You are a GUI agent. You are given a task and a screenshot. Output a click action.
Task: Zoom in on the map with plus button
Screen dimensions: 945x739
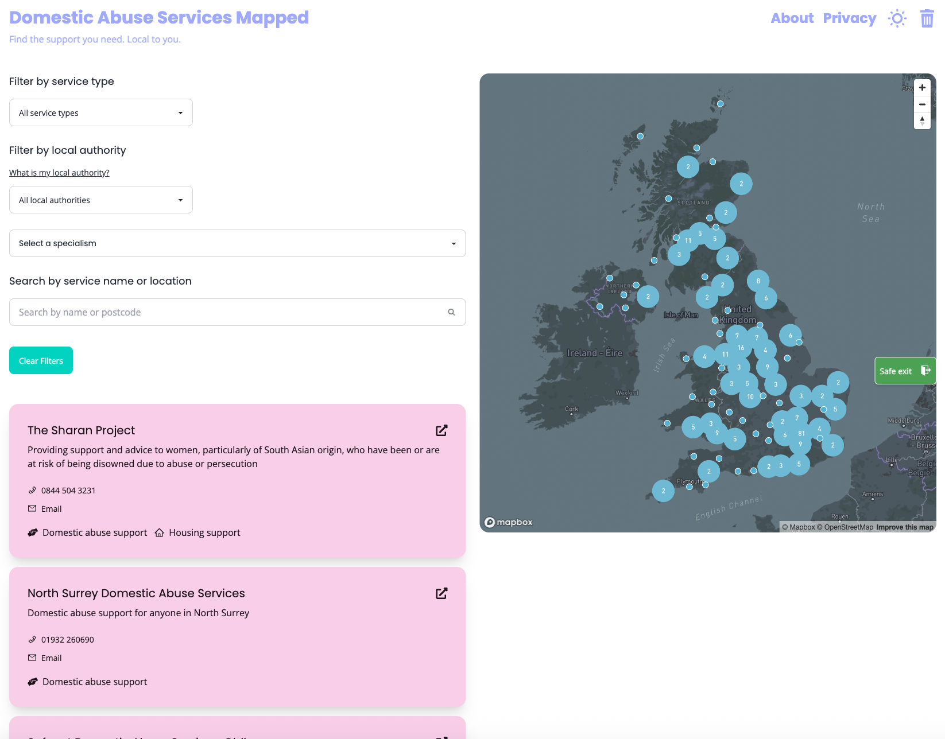click(922, 87)
